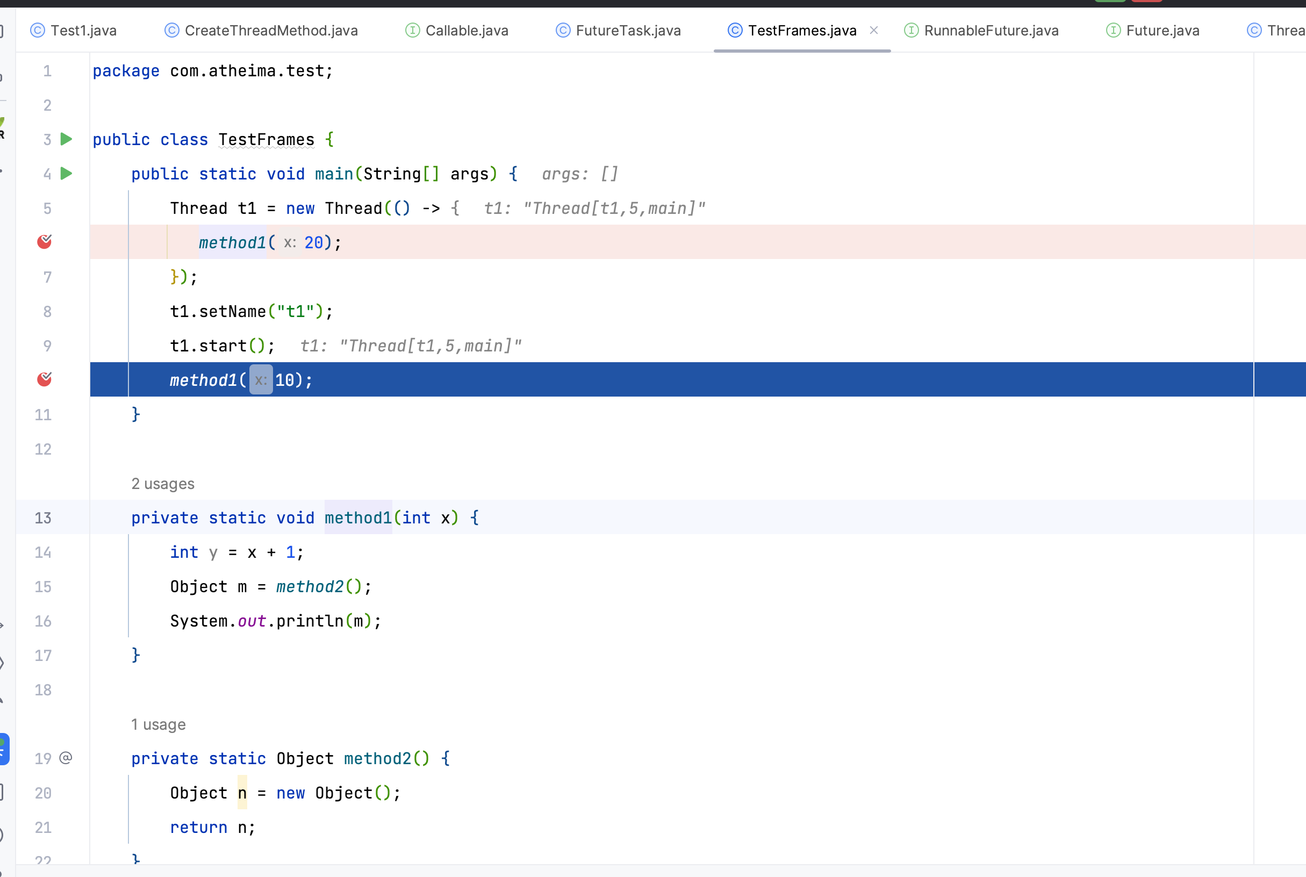Open the Future.java tab
The image size is (1306, 877).
1153,30
